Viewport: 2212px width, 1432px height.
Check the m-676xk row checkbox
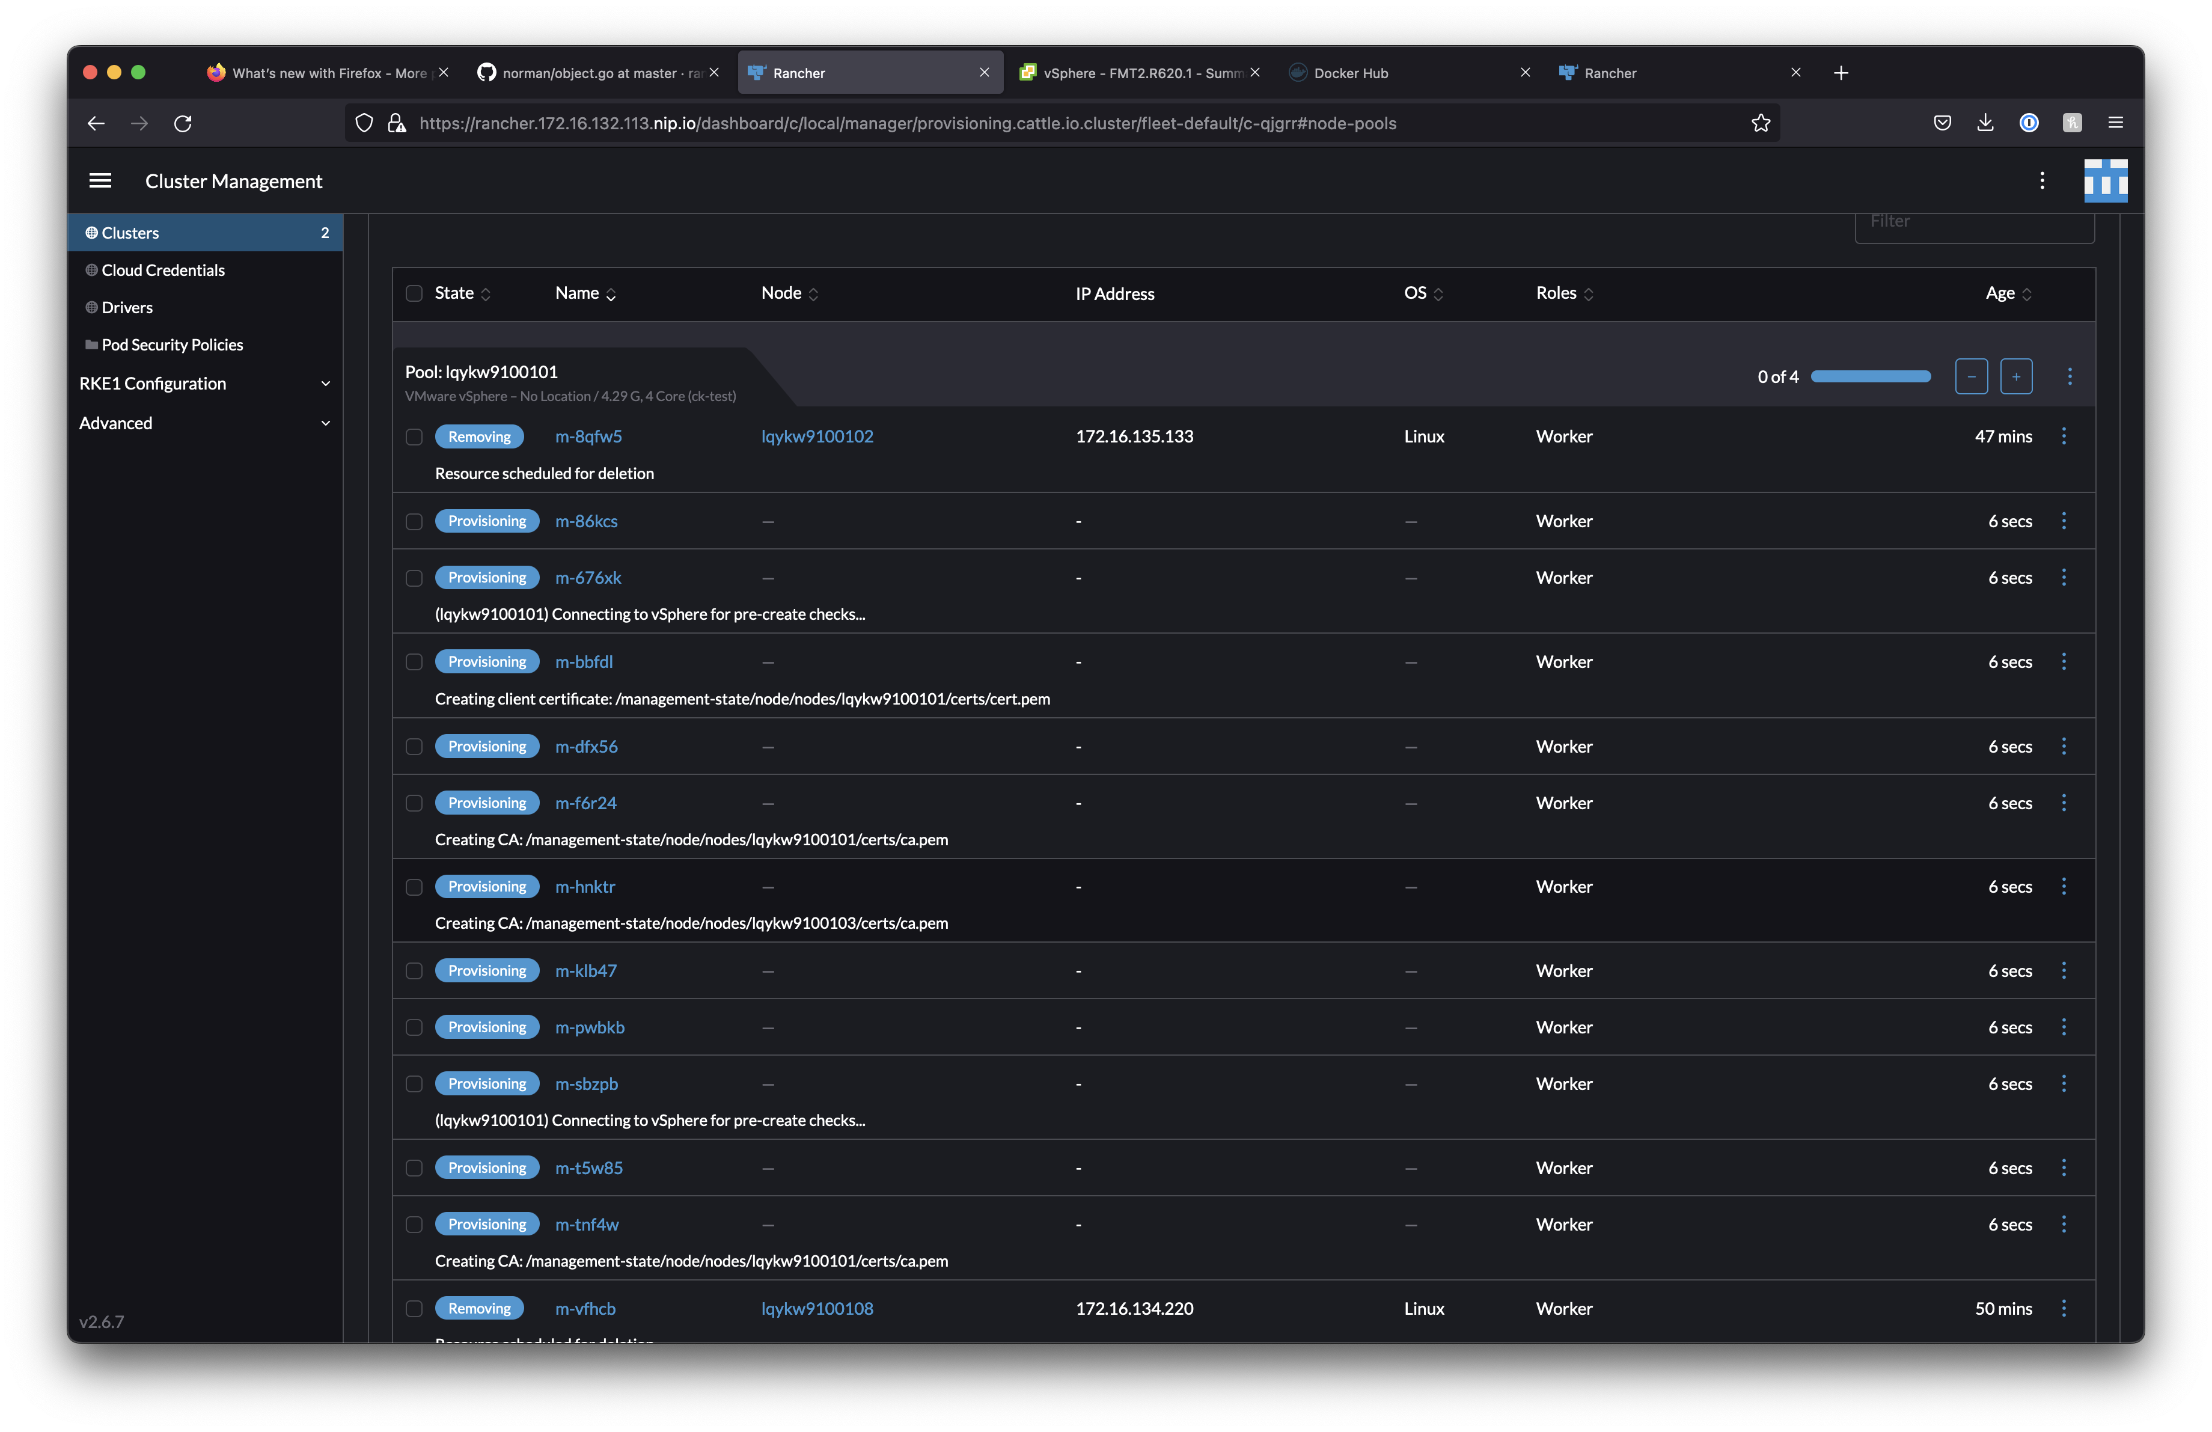[414, 578]
